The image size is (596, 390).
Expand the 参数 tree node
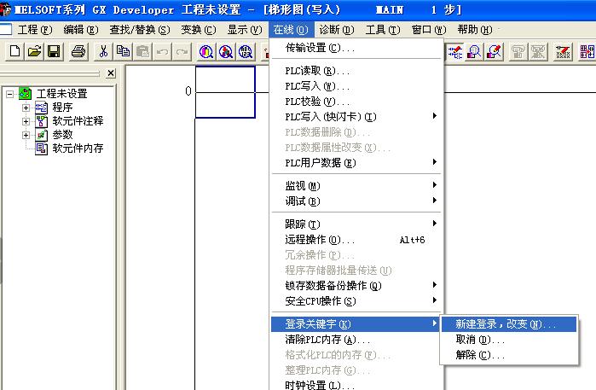pos(26,135)
